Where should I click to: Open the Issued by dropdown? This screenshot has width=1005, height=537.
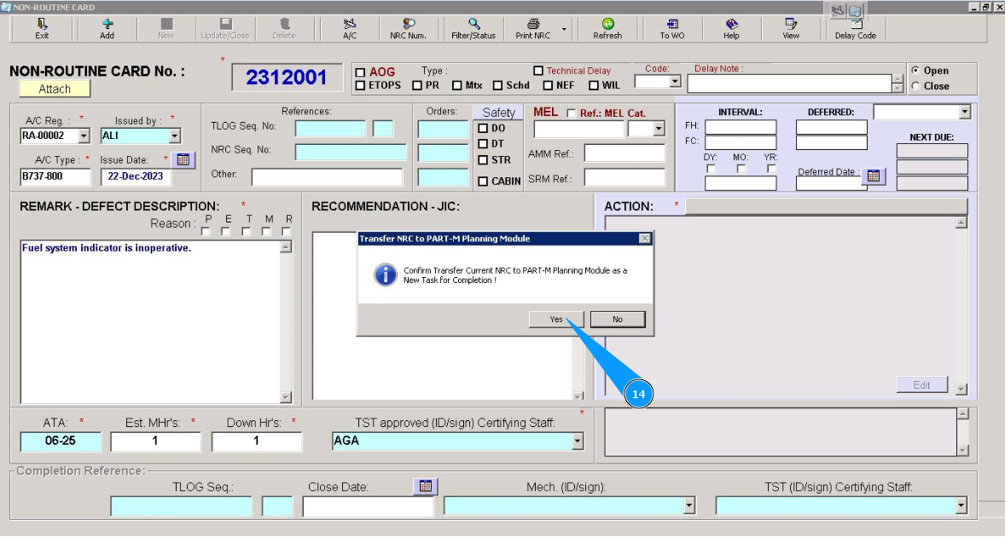pyautogui.click(x=174, y=136)
